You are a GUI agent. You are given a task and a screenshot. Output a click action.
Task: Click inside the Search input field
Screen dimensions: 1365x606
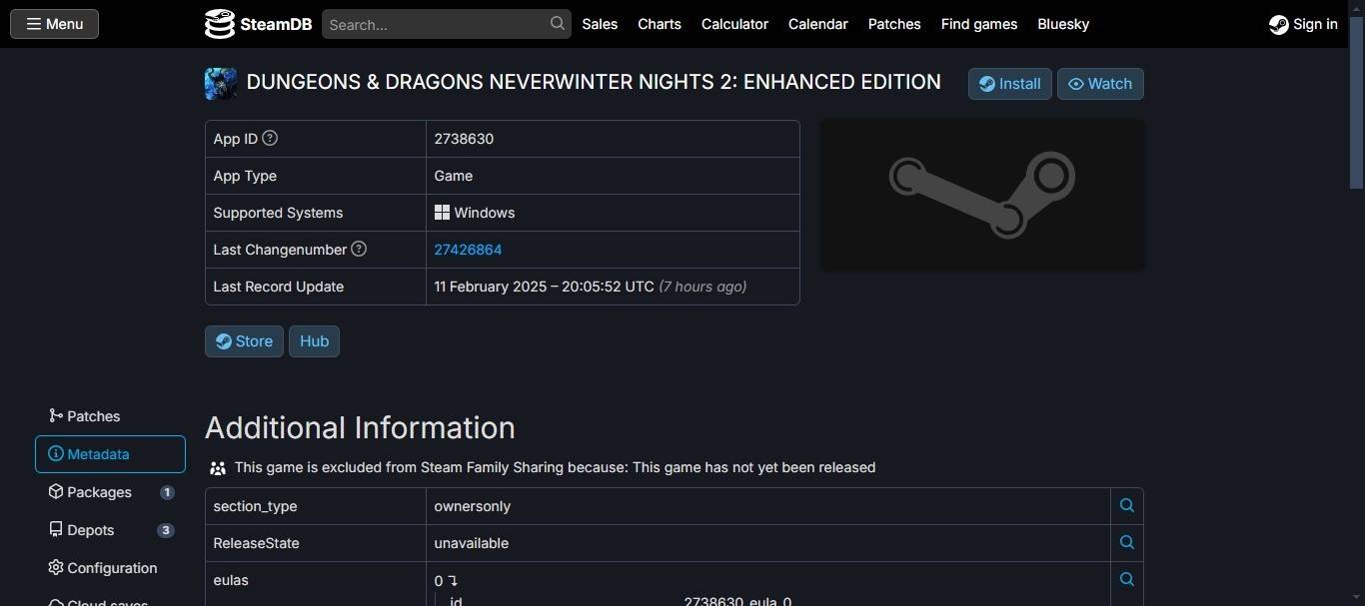[440, 23]
